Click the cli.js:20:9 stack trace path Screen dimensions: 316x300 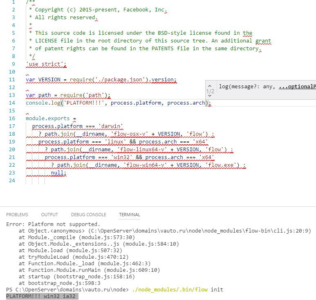pos(201,231)
